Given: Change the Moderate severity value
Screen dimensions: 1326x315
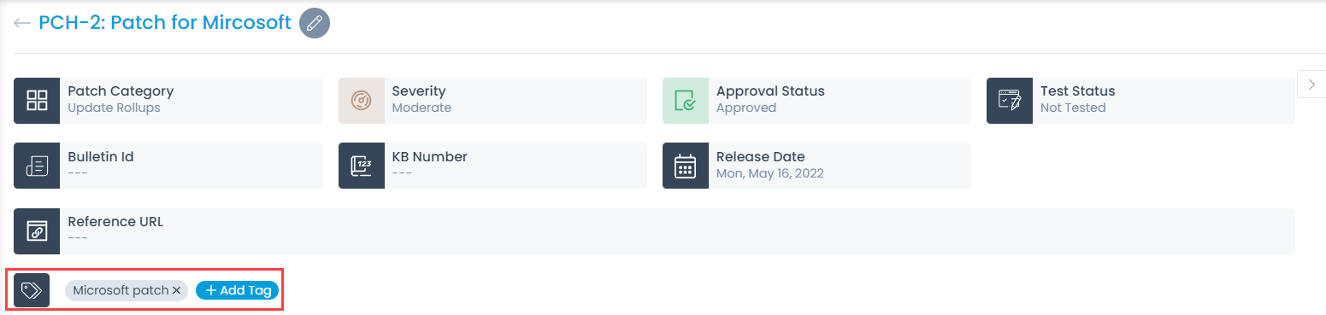Looking at the screenshot, I should (x=421, y=108).
